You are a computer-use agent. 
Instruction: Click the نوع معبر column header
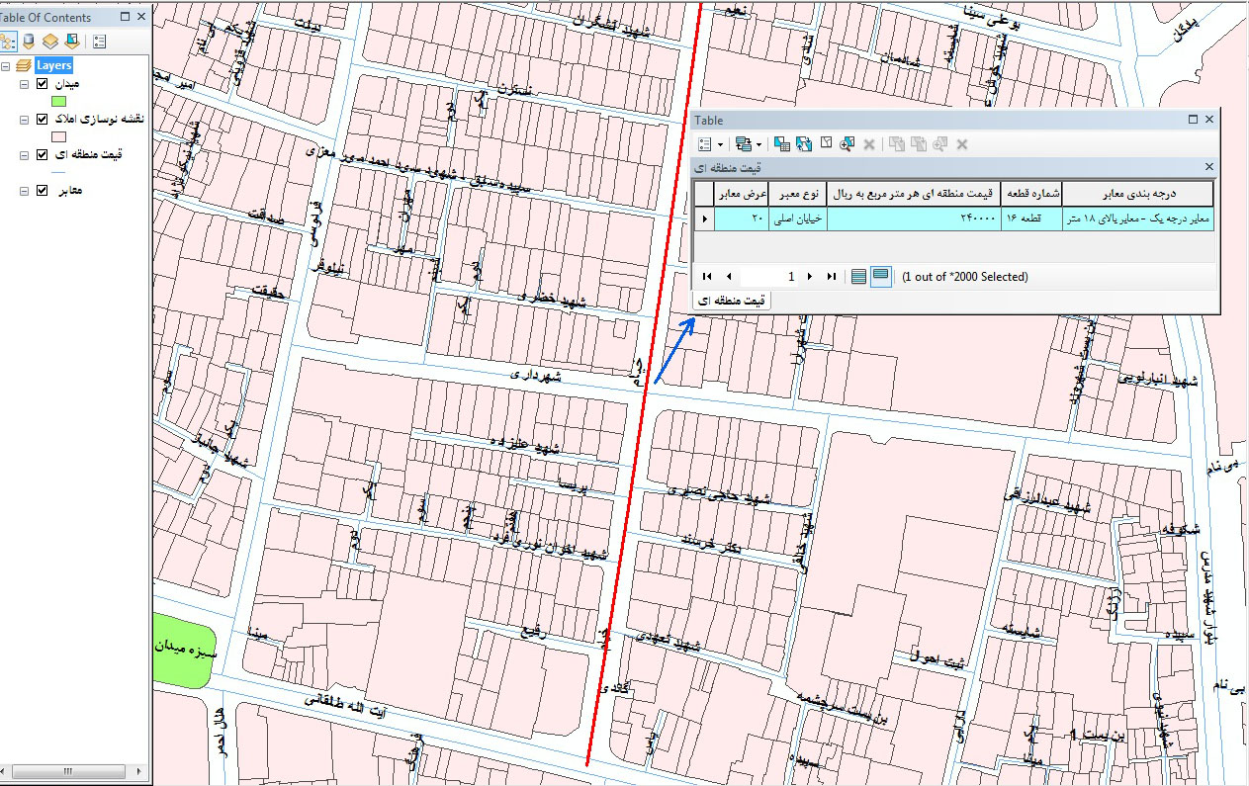tap(796, 193)
